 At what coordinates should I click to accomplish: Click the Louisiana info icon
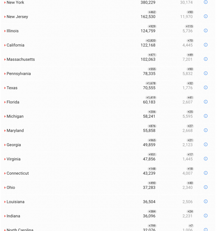coord(205,201)
